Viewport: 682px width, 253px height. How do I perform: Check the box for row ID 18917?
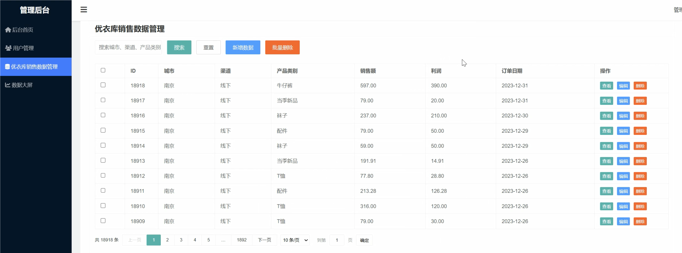(103, 100)
